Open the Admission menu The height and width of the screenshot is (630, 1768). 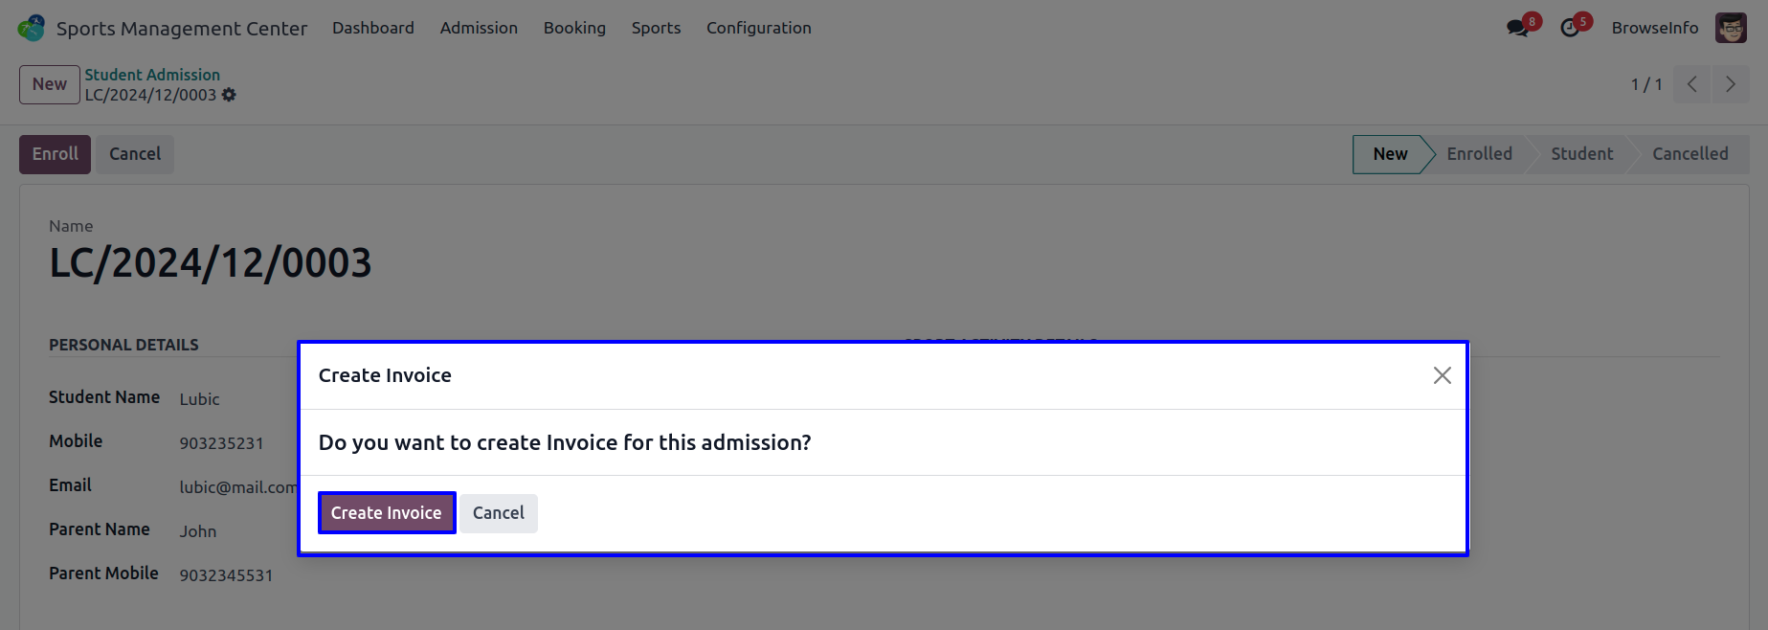tap(479, 28)
